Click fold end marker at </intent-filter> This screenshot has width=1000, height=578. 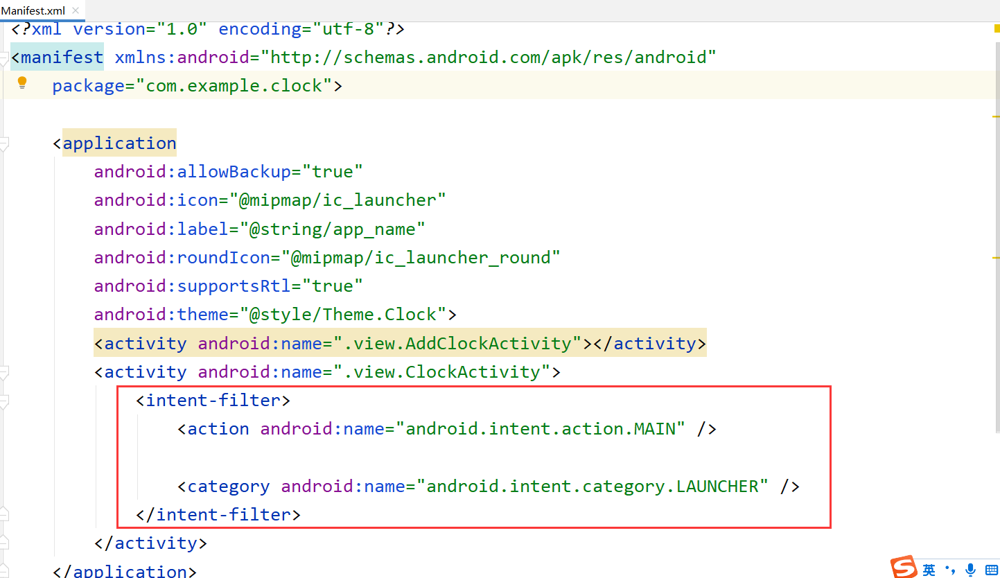click(3, 514)
